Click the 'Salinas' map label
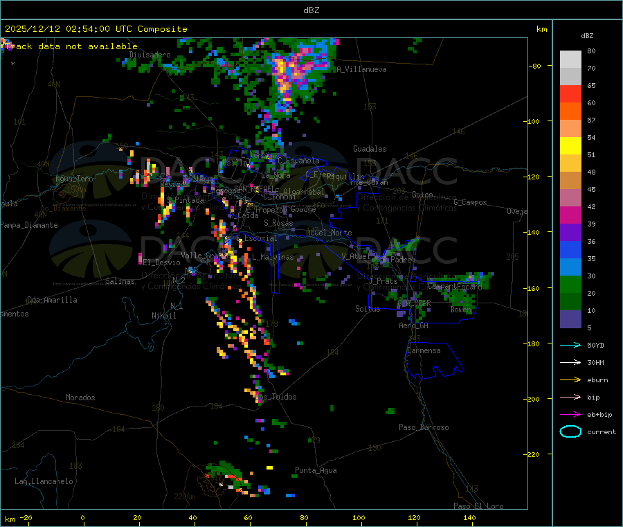623x527 pixels. pos(120,281)
